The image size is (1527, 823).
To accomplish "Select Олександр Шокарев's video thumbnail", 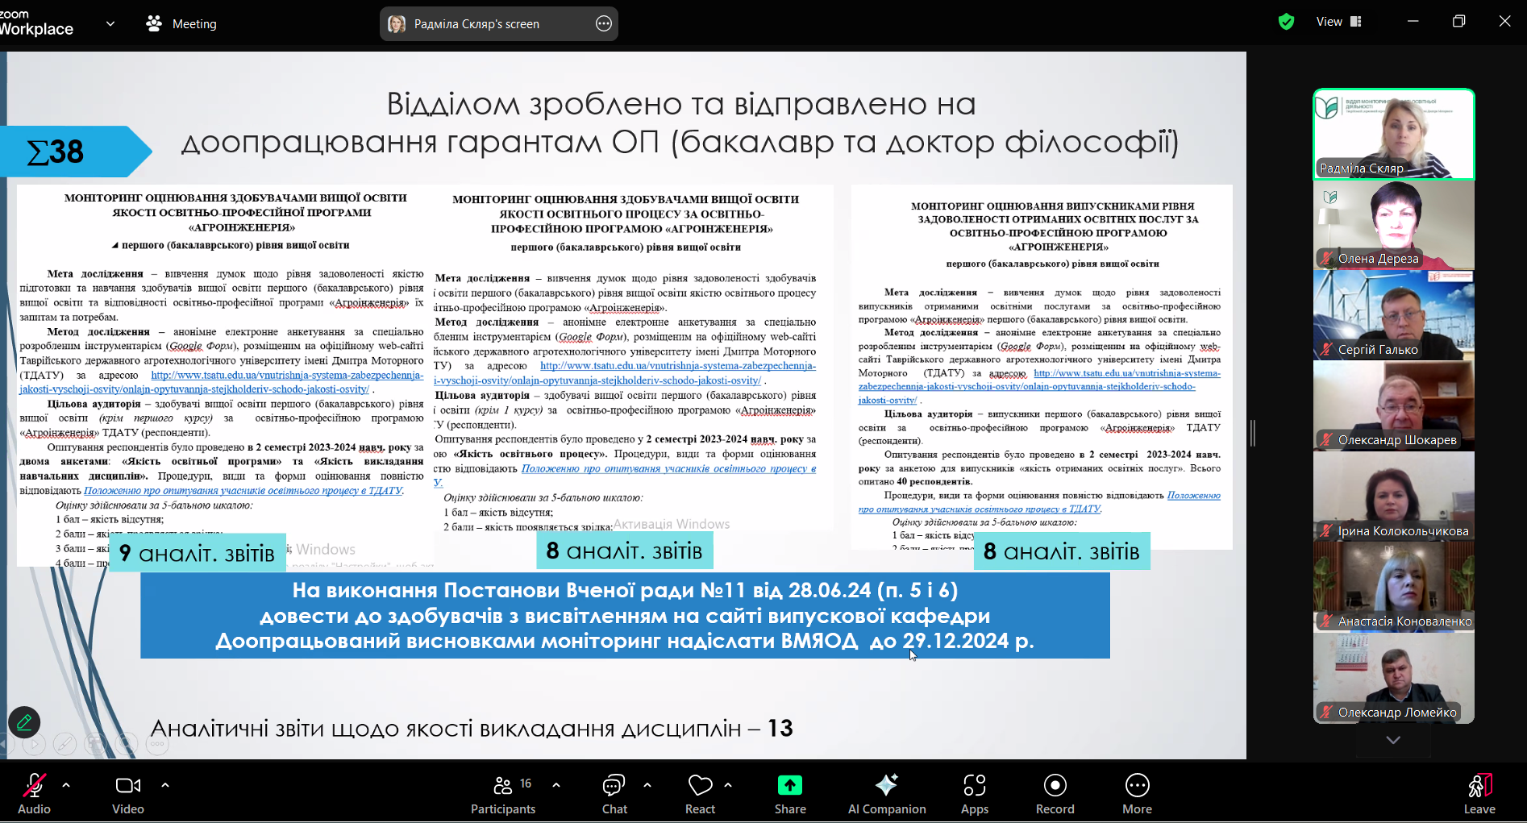I will [1394, 406].
